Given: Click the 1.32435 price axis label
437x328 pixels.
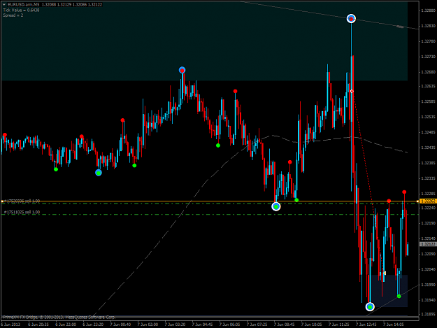Looking at the screenshot, I should point(429,148).
